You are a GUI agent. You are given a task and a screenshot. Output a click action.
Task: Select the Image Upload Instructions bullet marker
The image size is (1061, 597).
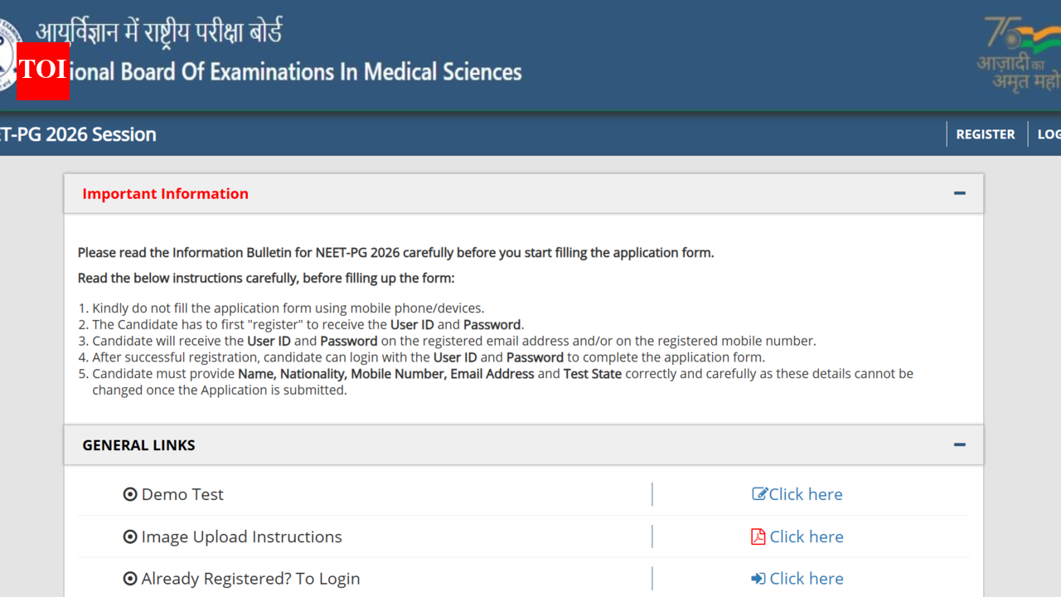[130, 536]
